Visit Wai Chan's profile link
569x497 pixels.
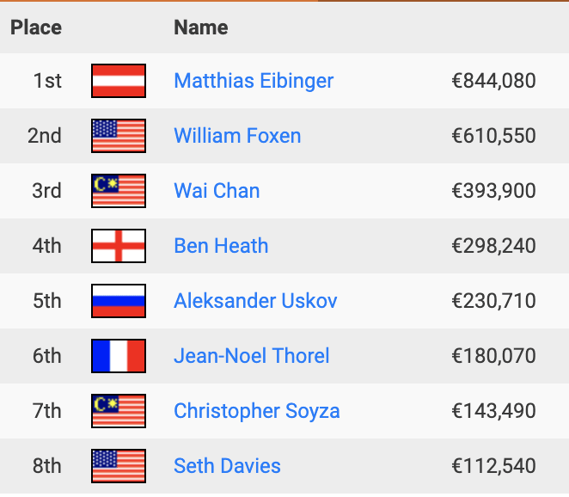coord(217,191)
